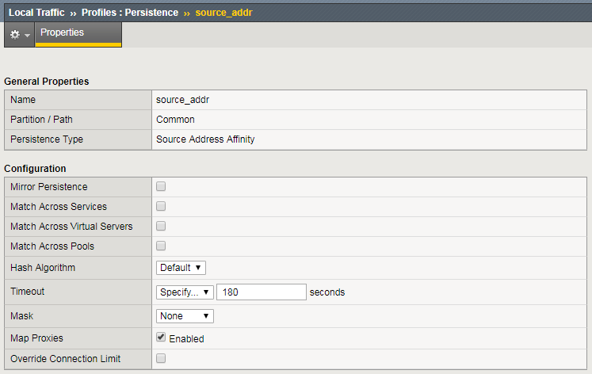Enable Override Connection Limit checkbox
Screen dimensions: 592x374
pos(161,359)
